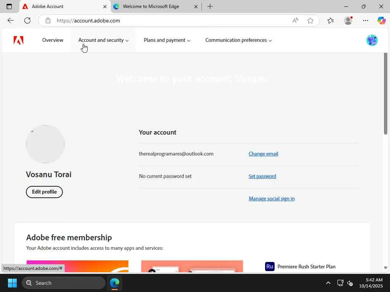Screen dimensions: 390x292
Task: Select the Premiere Rush Starter Plan text
Action: point(307,267)
